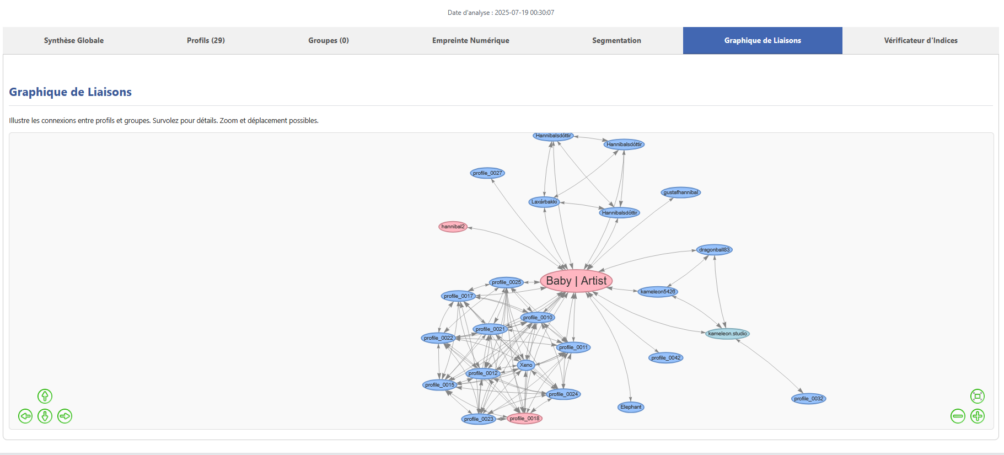Viewport: 1004px width, 455px height.
Task: Click the pan down arrow icon
Action: 45,416
